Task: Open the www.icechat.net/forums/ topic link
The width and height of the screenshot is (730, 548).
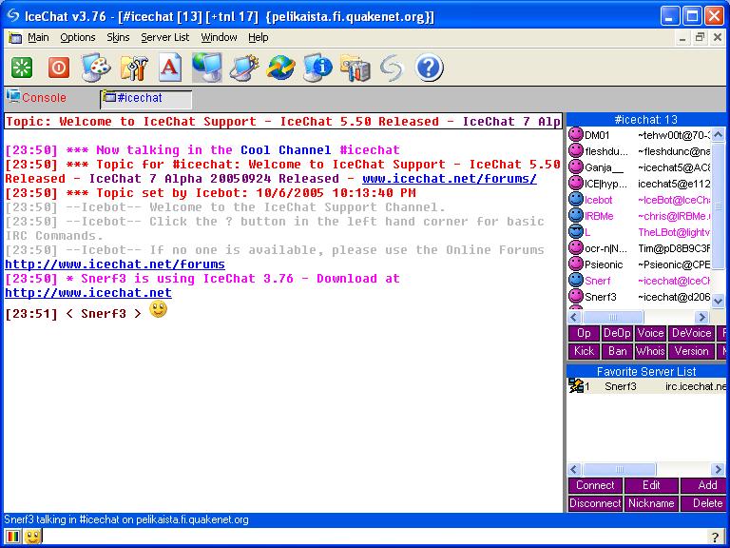Action: coord(450,179)
